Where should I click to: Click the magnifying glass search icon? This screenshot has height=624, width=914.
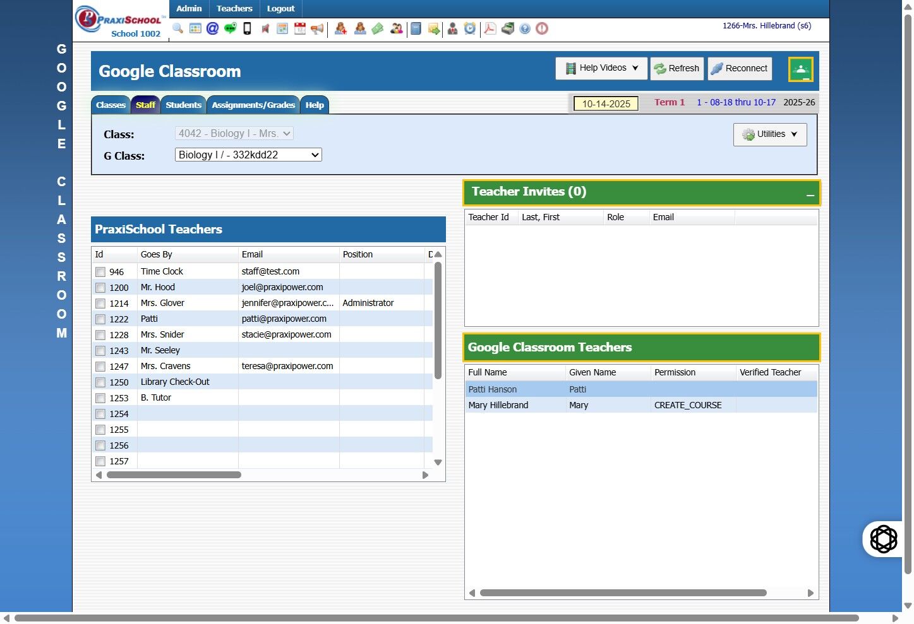[x=178, y=28]
